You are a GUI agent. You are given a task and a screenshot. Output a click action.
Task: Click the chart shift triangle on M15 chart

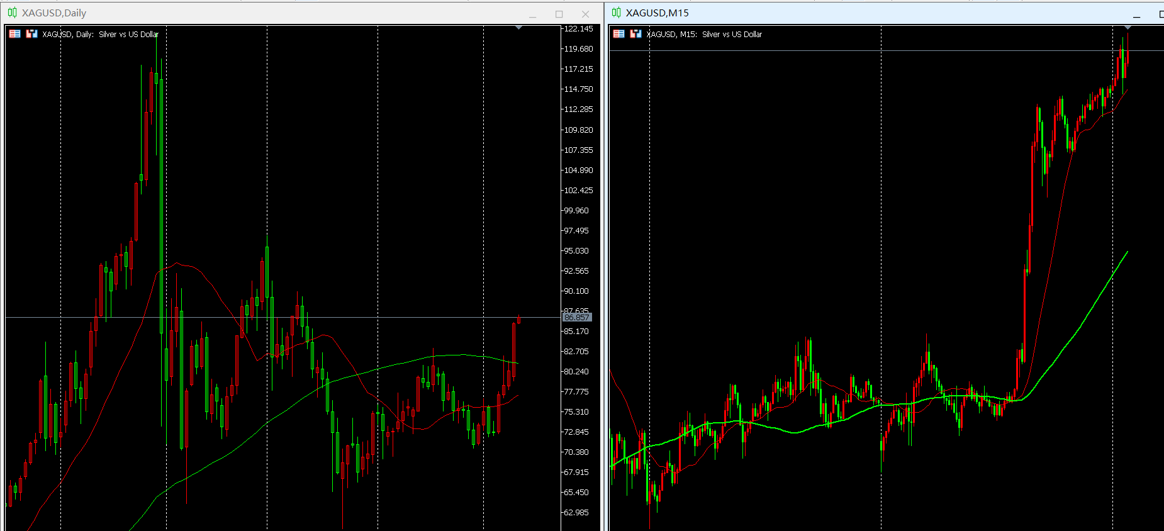[x=1128, y=28]
